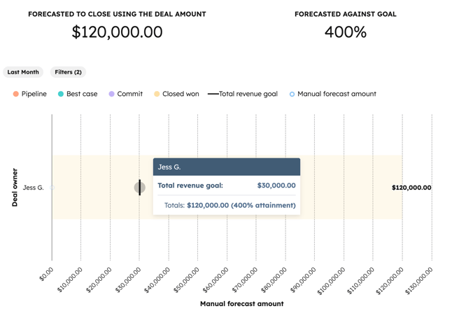This screenshot has height=320, width=452.
Task: Click the teal Best case legend dot
Action: coord(61,94)
